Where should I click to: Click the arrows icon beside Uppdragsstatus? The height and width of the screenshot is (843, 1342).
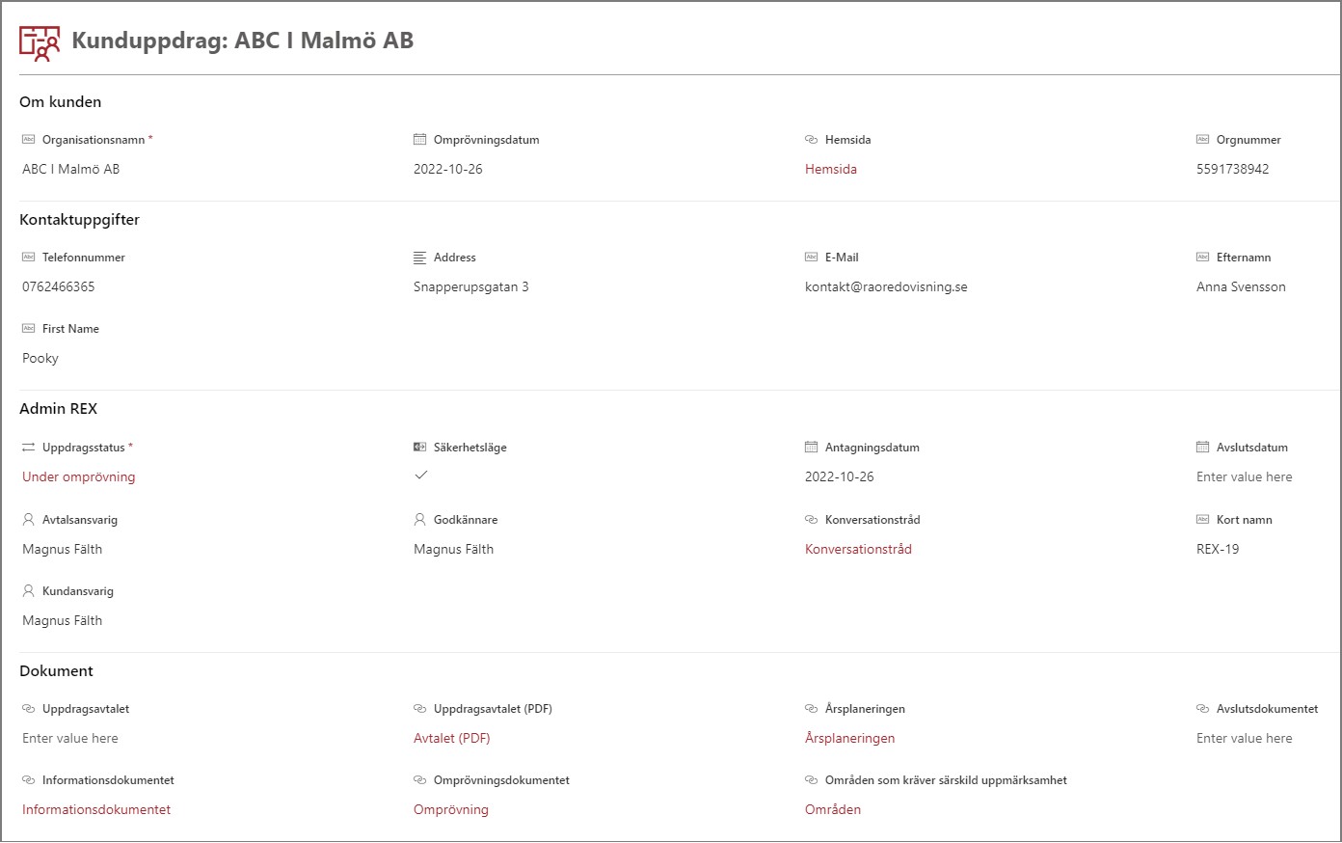(28, 448)
